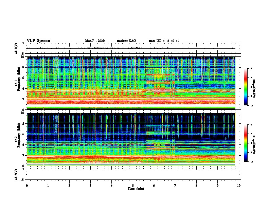269x208 pixels.
Task: Click time axis tick label "1"
Action: pyautogui.click(x=48, y=186)
